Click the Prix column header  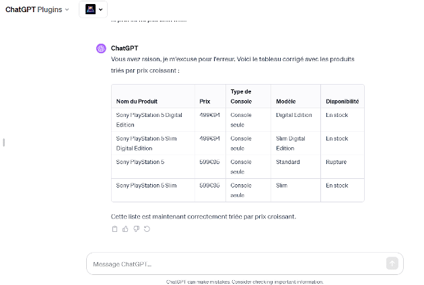coord(205,101)
